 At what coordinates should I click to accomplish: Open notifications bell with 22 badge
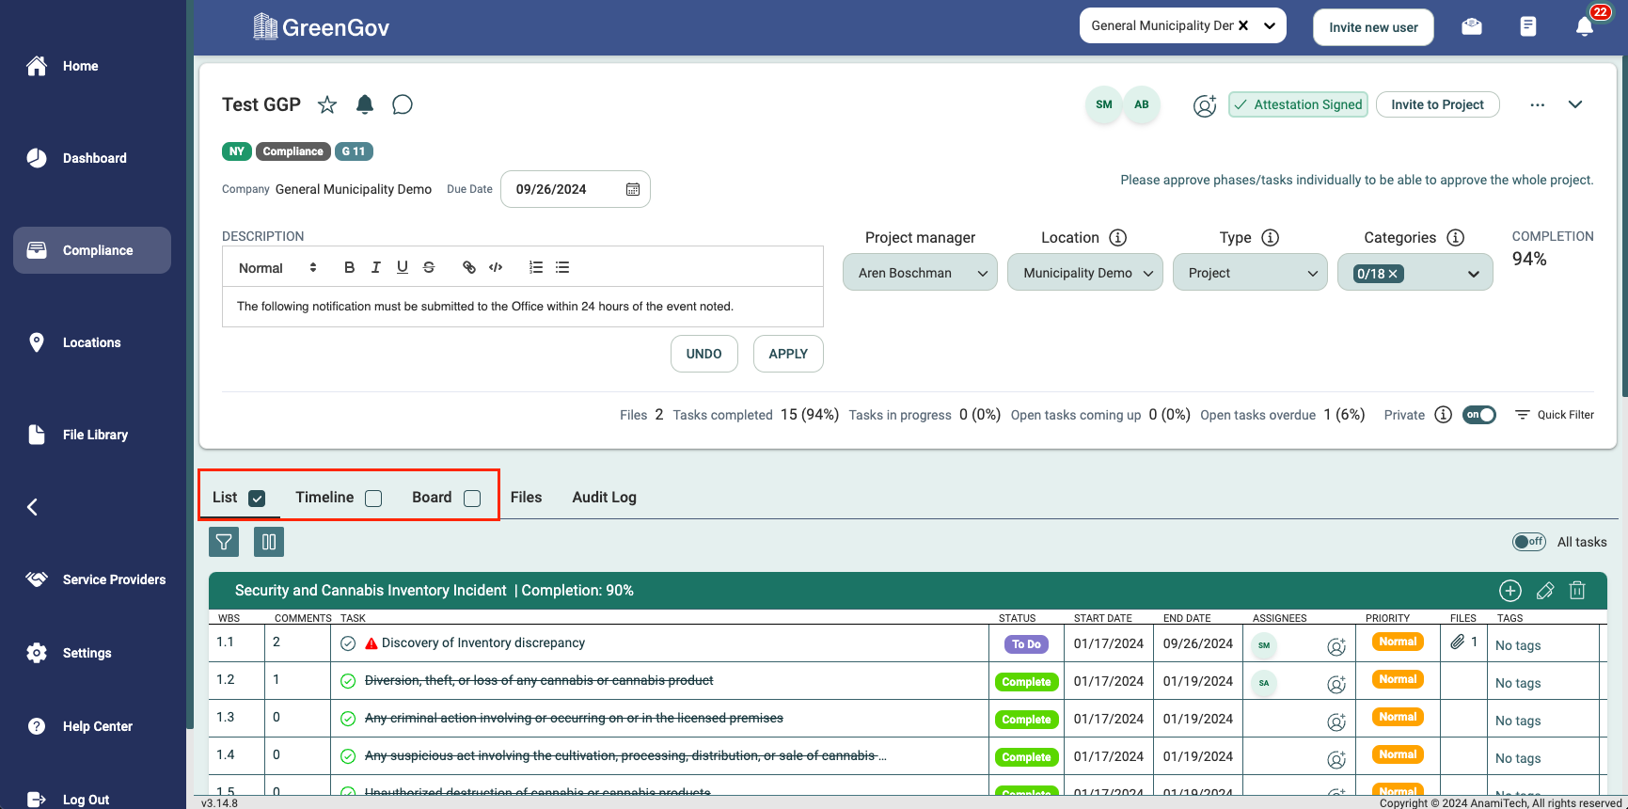[x=1585, y=26]
